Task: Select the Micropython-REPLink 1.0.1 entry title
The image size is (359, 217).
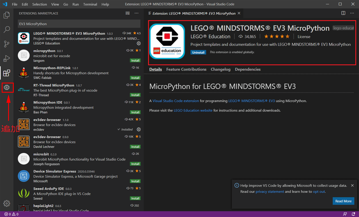Action: pos(52,68)
